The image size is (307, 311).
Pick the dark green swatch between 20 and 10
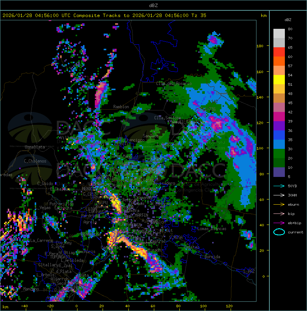coord(279,163)
